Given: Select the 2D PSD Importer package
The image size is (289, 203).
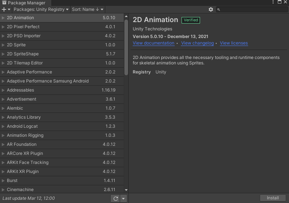Looking at the screenshot, I should coord(62,36).
